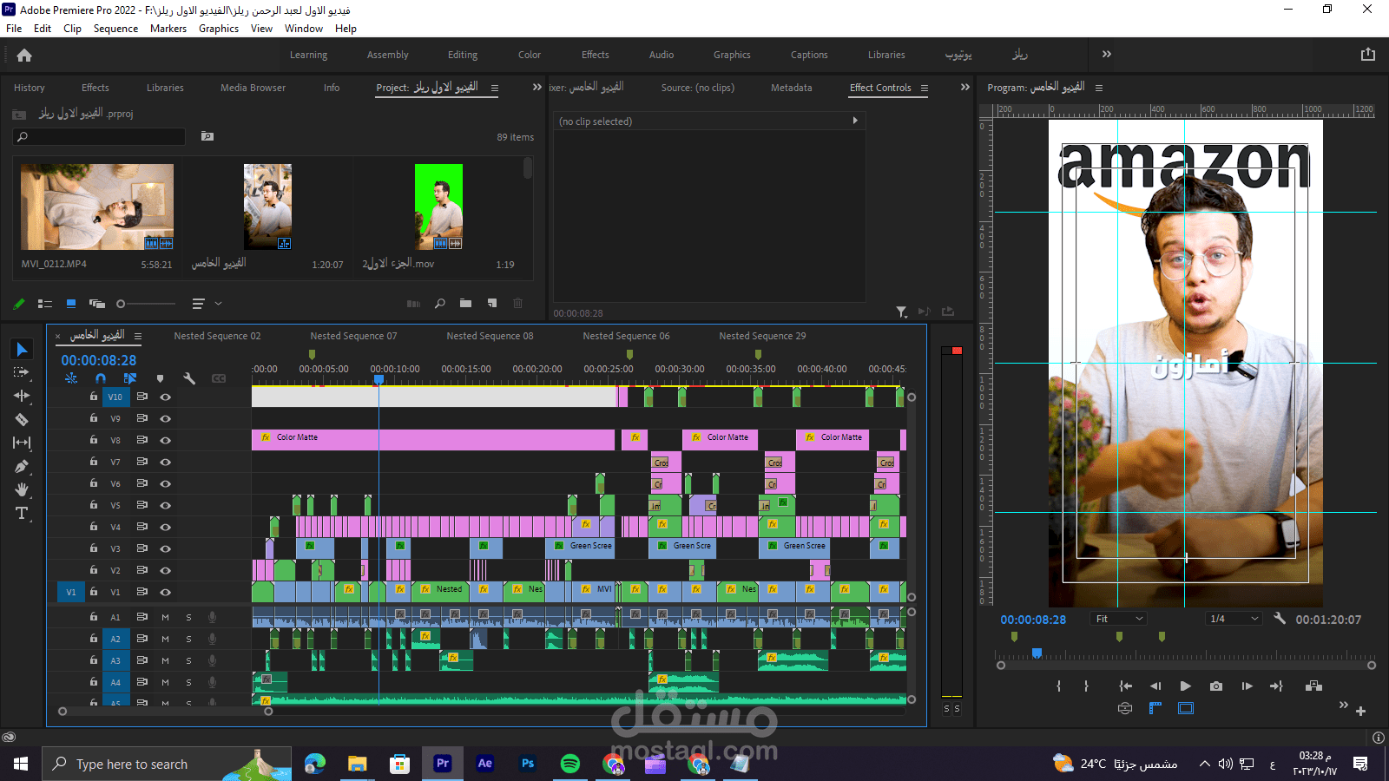Open timeline display settings wrench
The height and width of the screenshot is (781, 1389).
click(189, 378)
